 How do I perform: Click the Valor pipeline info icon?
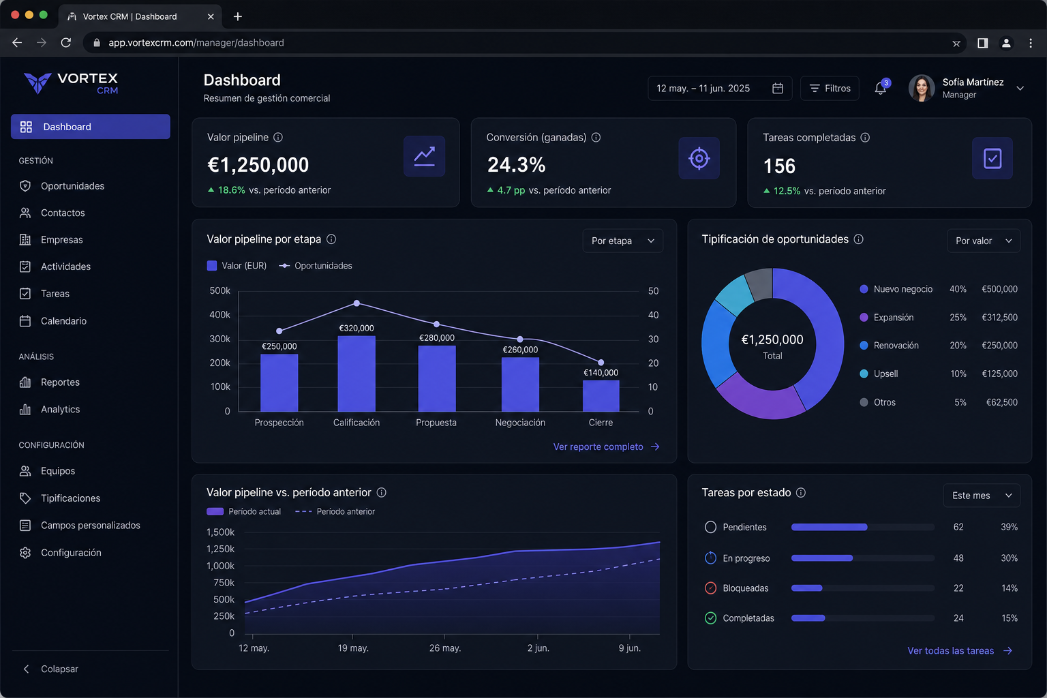278,138
